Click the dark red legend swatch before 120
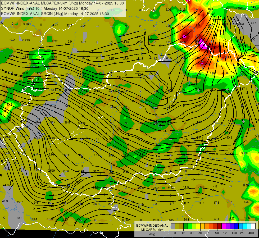The width and height of the screenshot is (259, 238). pos(219,226)
